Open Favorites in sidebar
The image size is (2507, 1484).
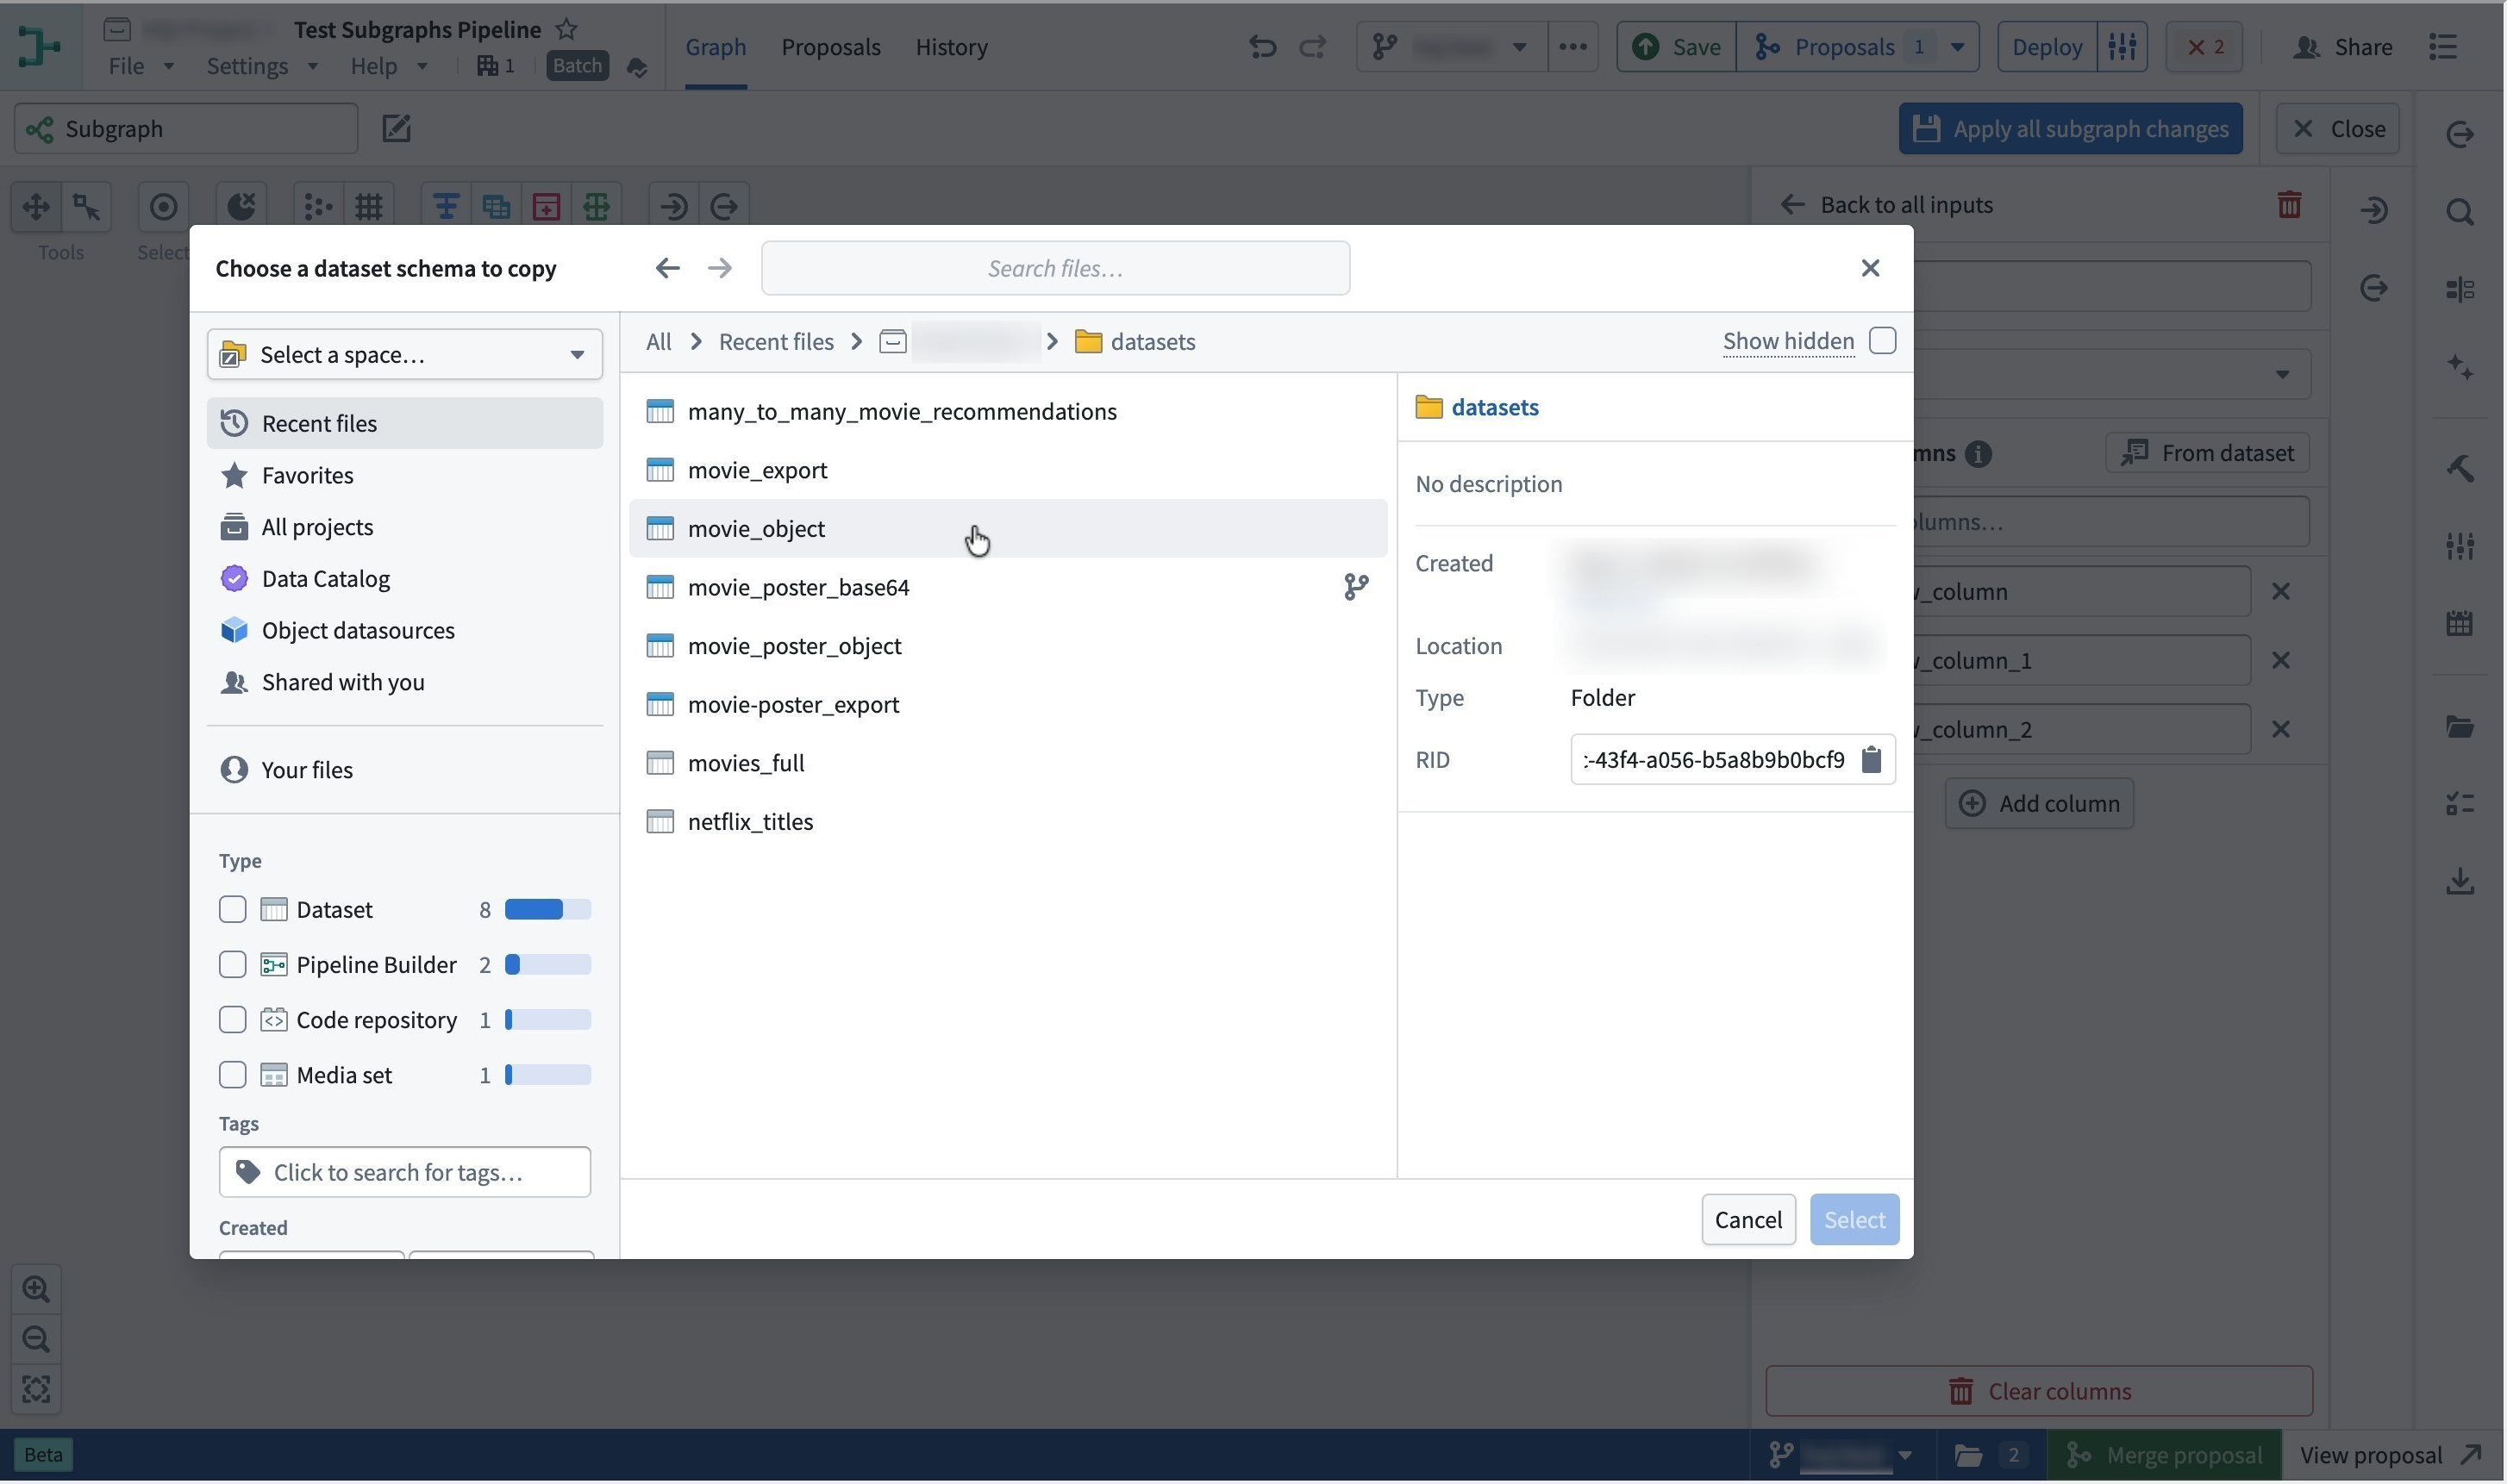click(x=404, y=476)
